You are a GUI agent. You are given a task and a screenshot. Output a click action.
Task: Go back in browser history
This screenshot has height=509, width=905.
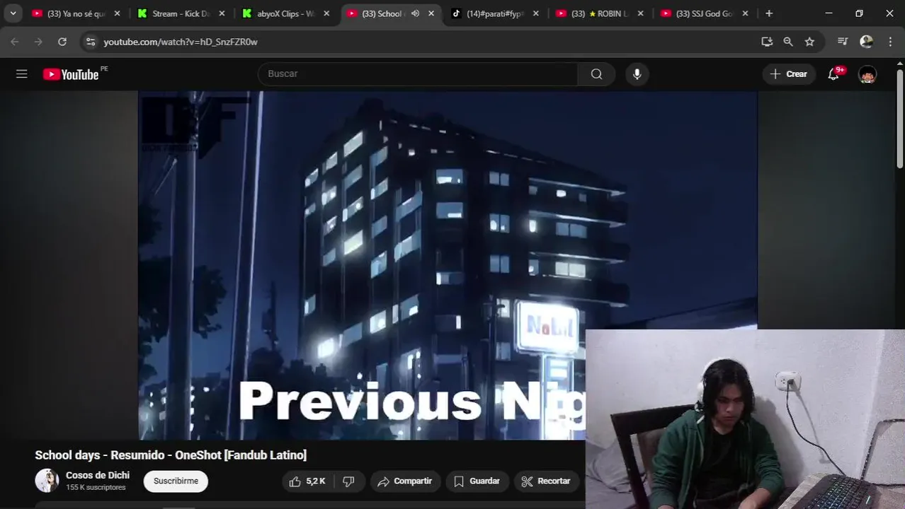pos(15,42)
